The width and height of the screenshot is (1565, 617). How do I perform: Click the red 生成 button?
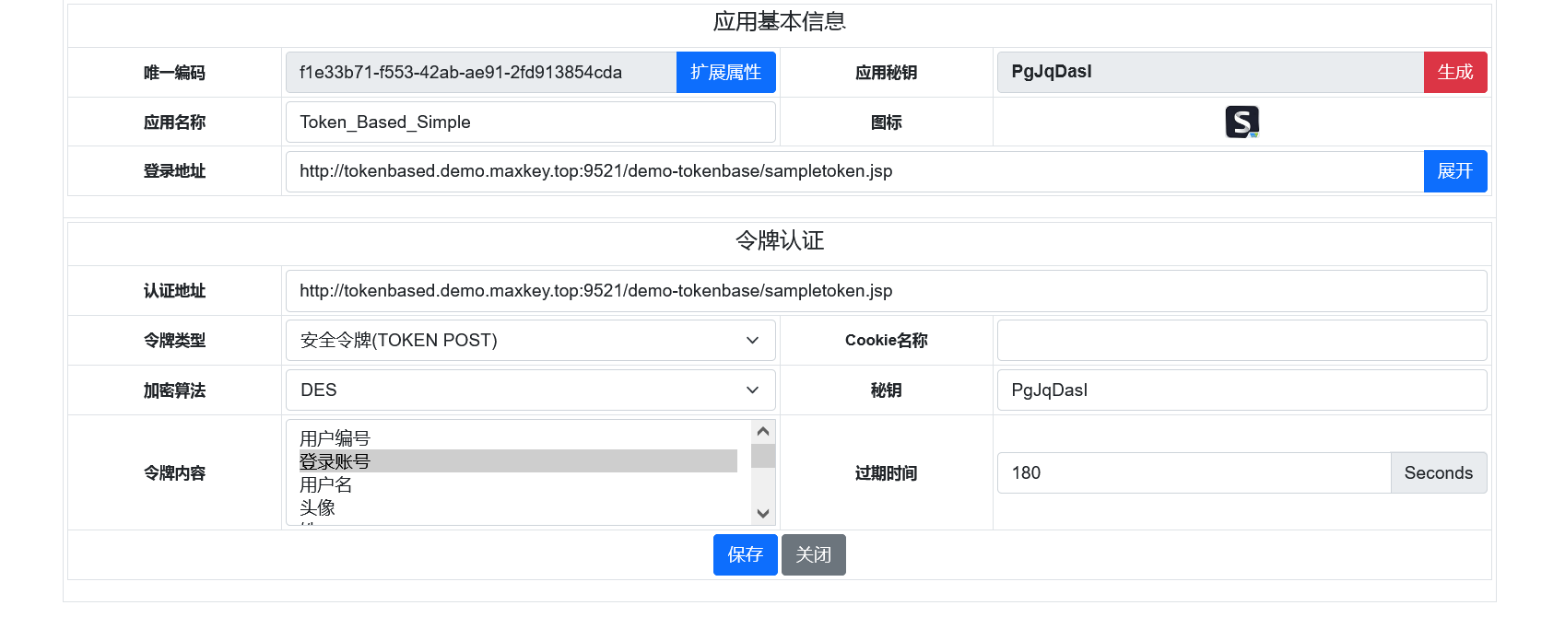1454,73
